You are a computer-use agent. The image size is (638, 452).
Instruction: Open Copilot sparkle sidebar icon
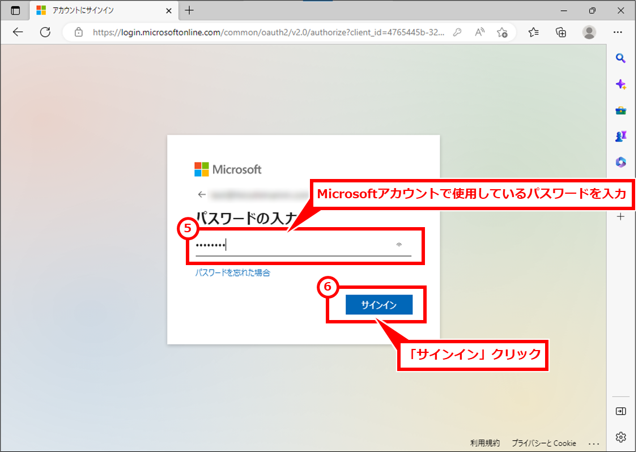[620, 84]
